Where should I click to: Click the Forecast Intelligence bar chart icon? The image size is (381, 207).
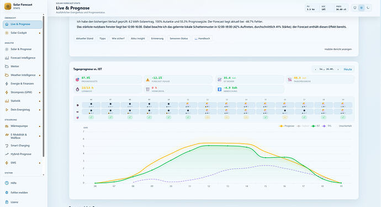pos(7,58)
